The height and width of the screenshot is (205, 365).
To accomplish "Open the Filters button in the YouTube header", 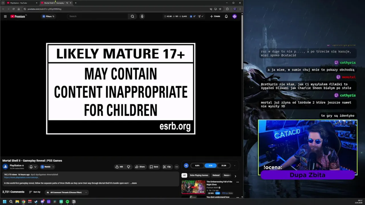I will tap(48, 16).
